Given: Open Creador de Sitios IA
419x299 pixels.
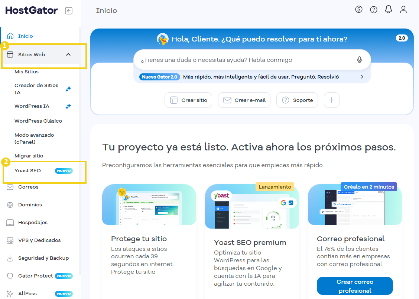Looking at the screenshot, I should click(x=36, y=89).
